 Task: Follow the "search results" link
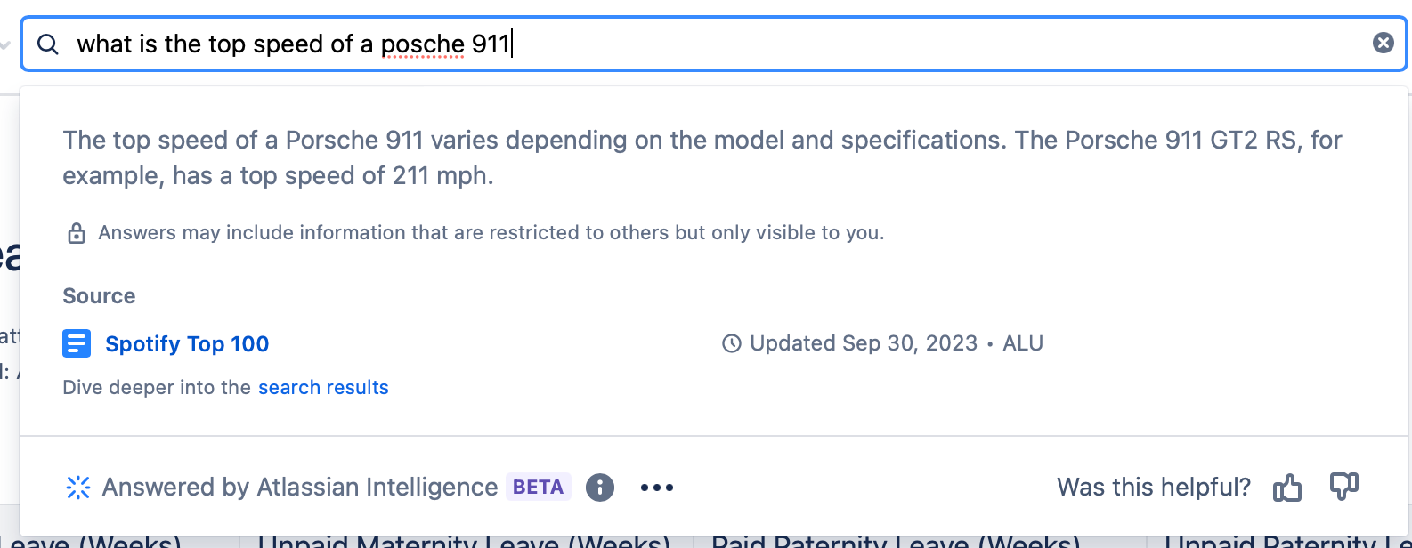coord(323,388)
